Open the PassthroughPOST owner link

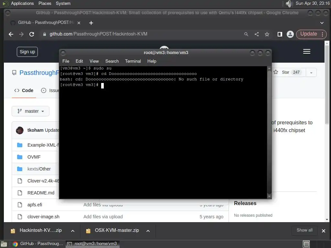(x=39, y=73)
